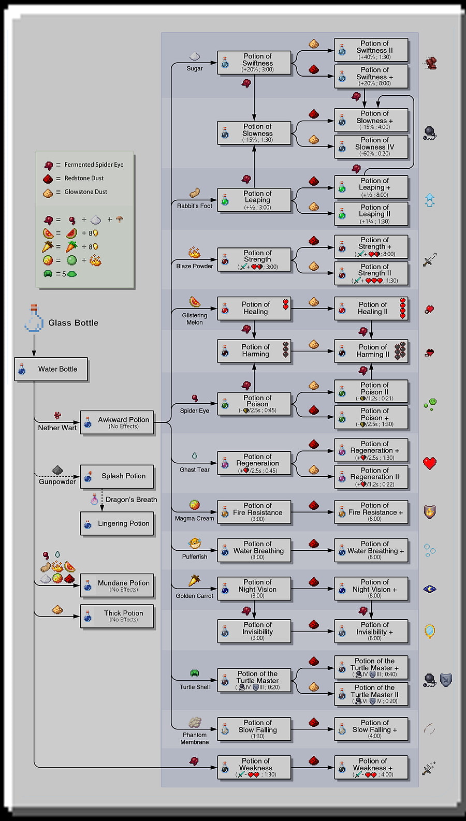Screen dimensions: 466x821
Task: Select the Thick Potion box
Action: 117,616
